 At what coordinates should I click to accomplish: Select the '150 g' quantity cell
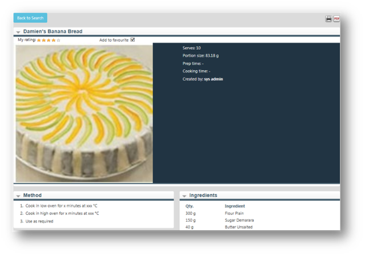click(x=190, y=220)
